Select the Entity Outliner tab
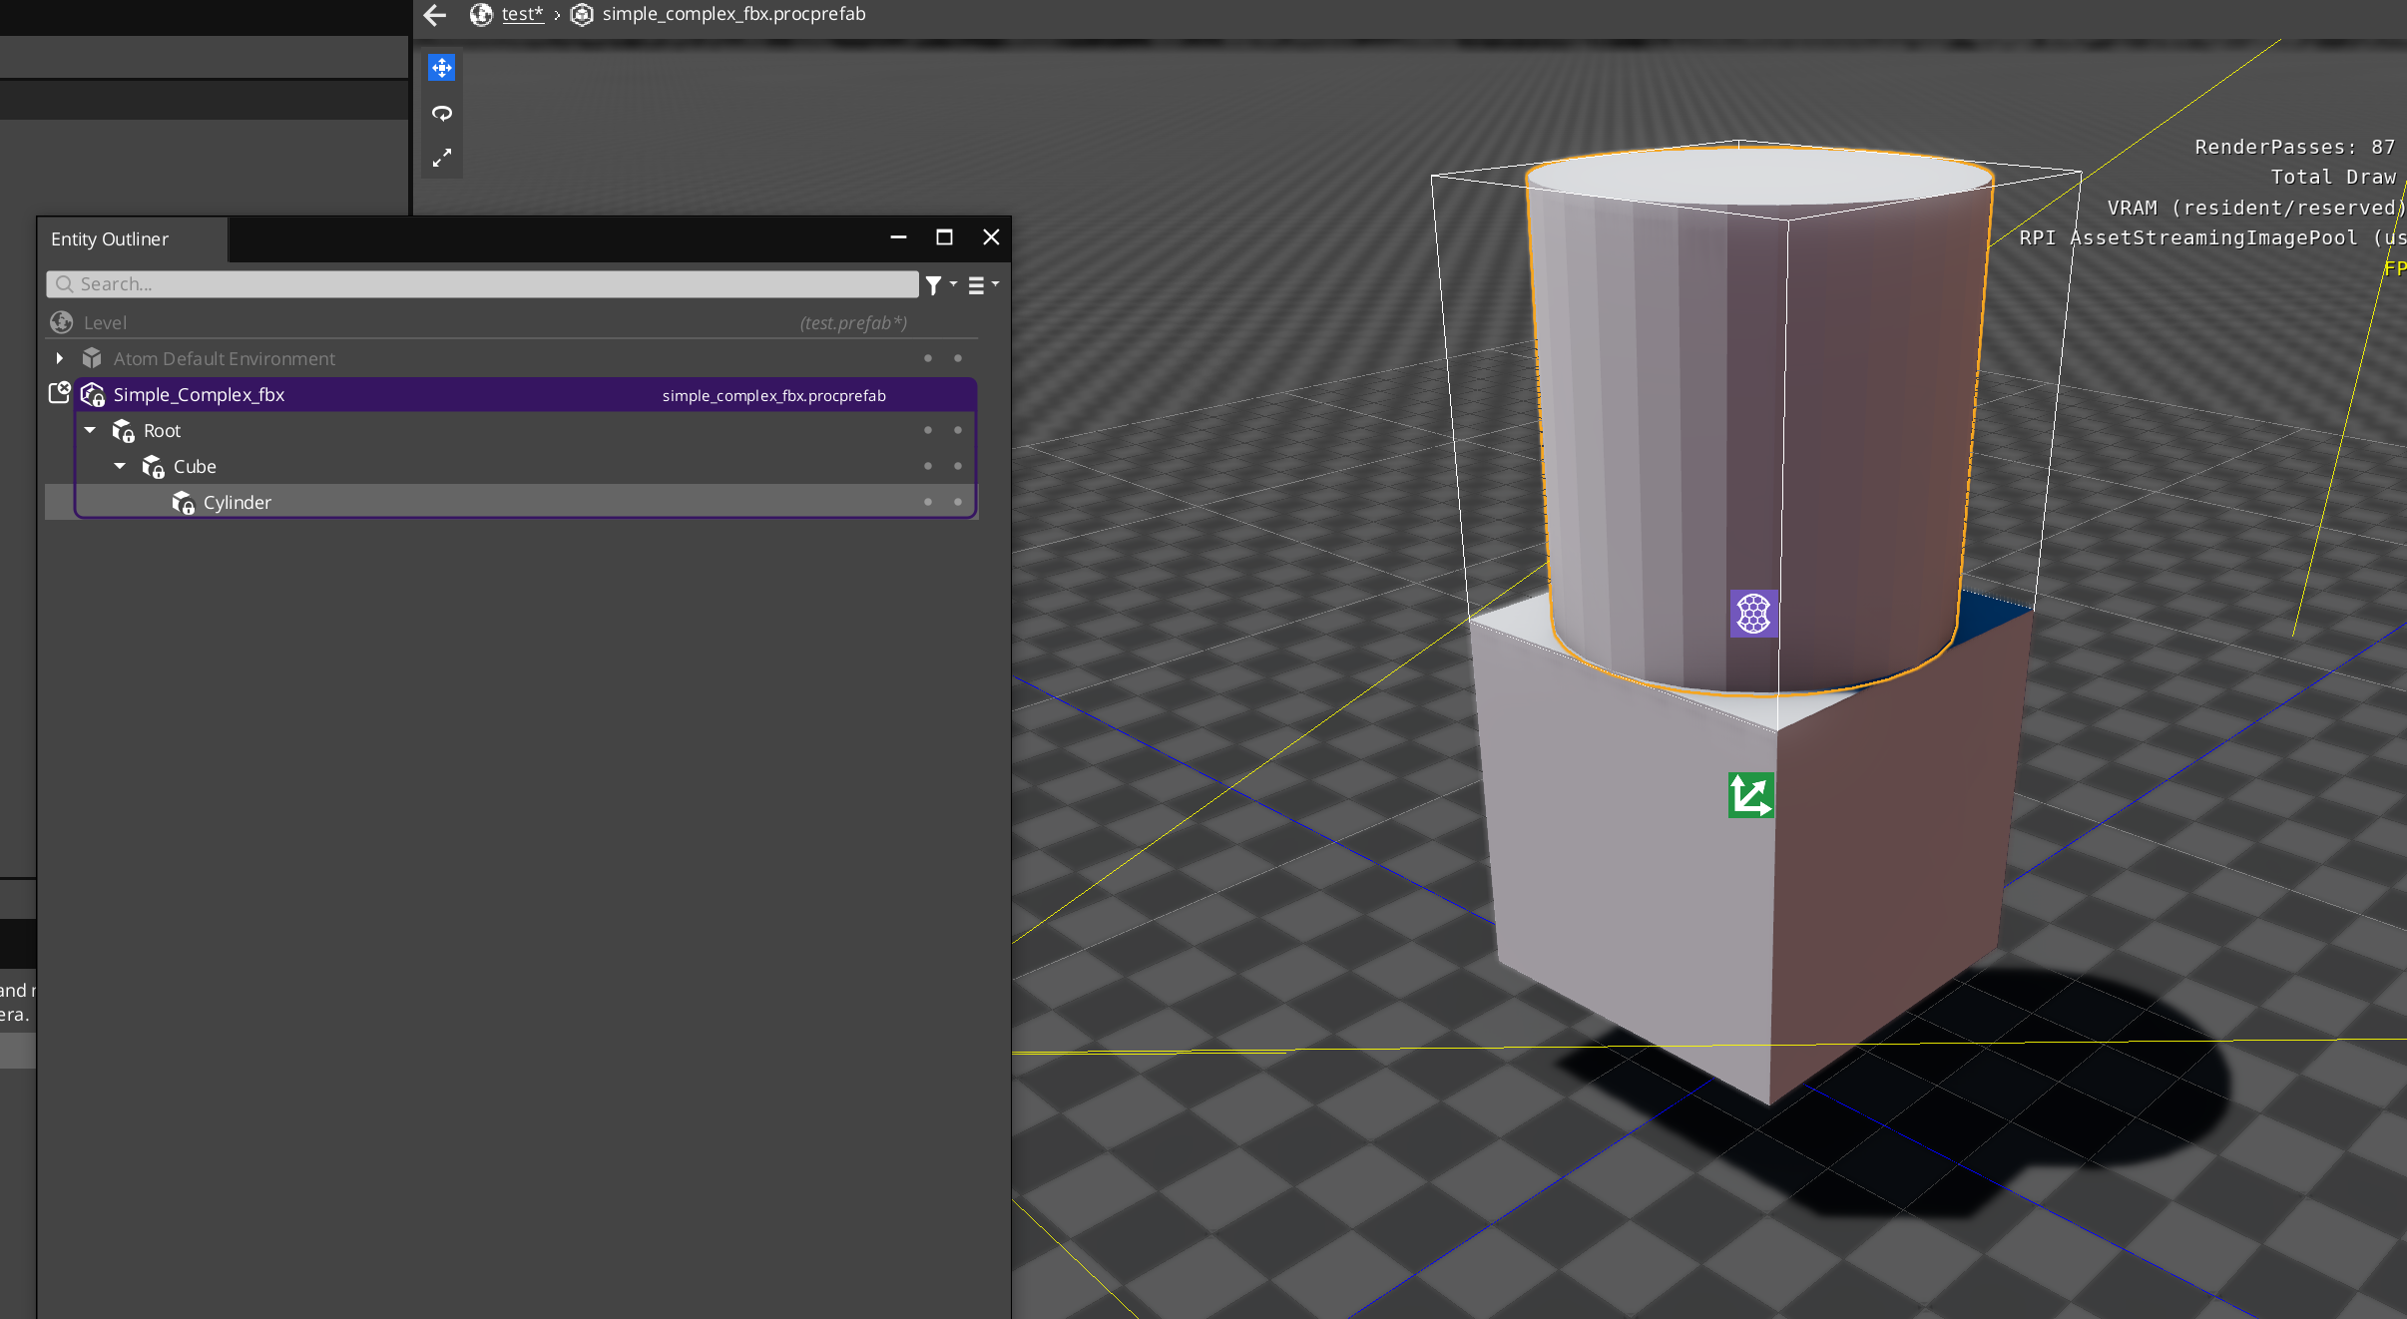This screenshot has height=1319, width=2407. [x=110, y=239]
